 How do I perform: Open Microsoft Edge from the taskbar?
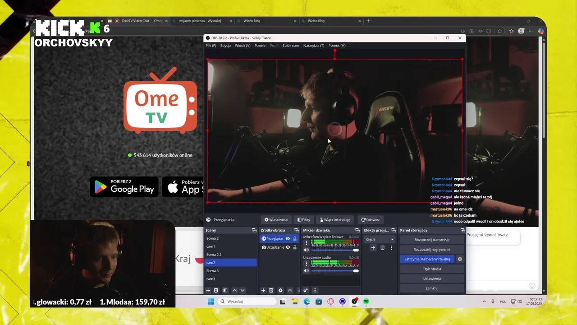pos(307,302)
